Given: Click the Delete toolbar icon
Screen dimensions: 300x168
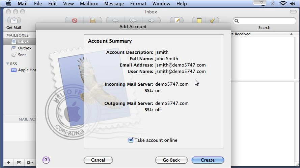Looking at the screenshot, I should [75, 20].
